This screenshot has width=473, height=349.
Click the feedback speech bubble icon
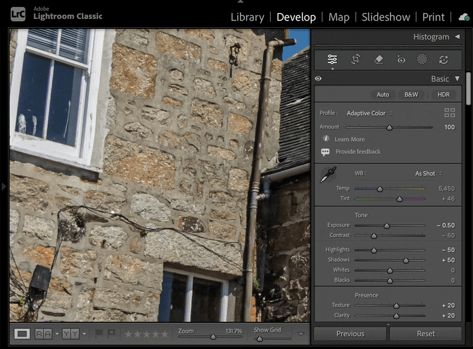click(x=325, y=152)
